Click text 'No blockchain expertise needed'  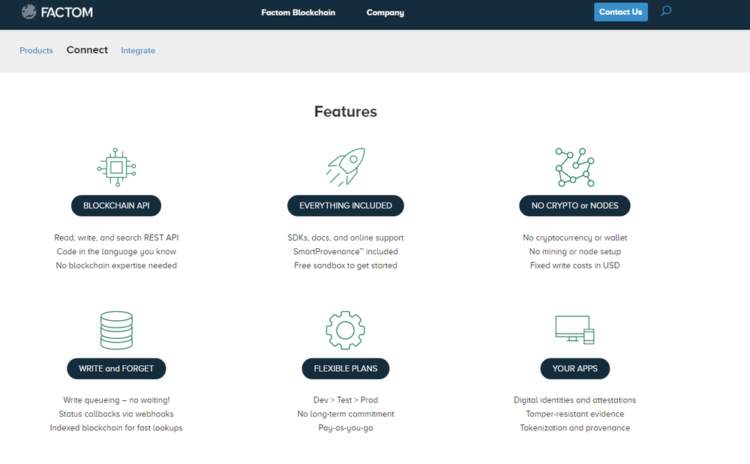tap(116, 265)
